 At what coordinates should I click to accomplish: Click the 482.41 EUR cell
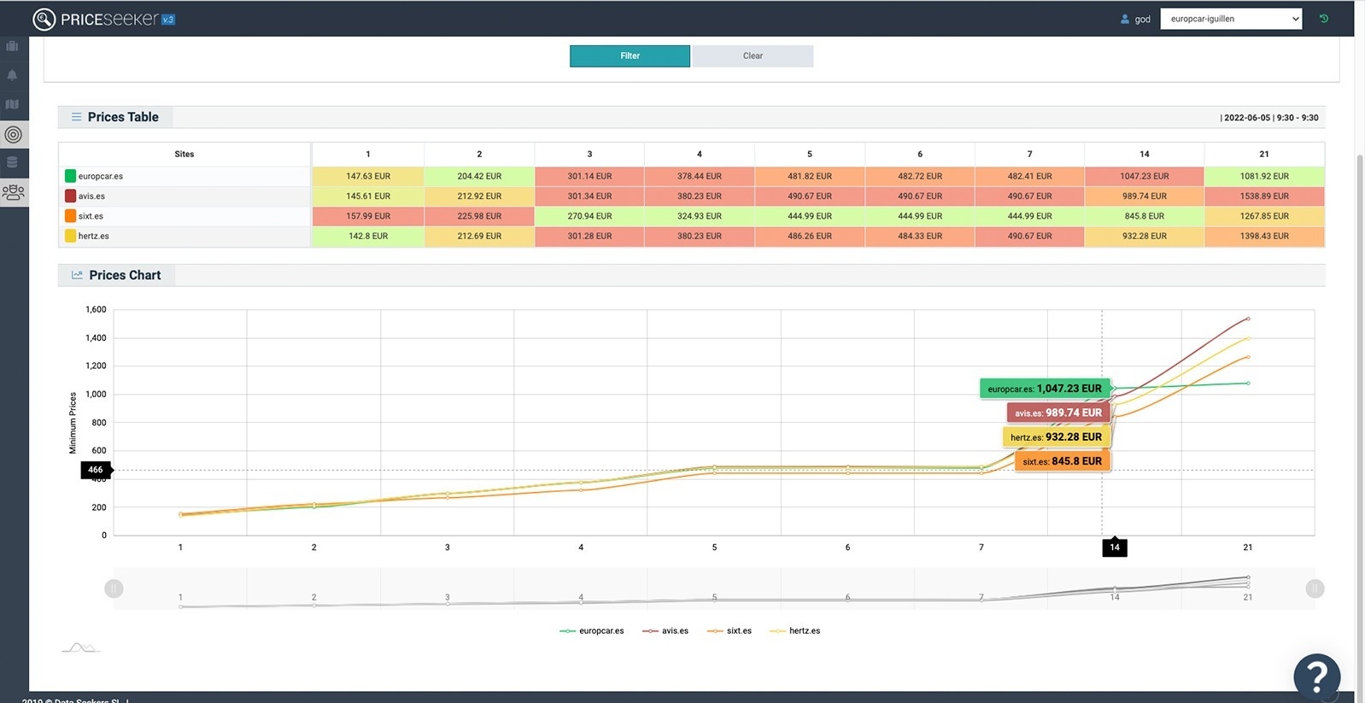(x=1030, y=176)
